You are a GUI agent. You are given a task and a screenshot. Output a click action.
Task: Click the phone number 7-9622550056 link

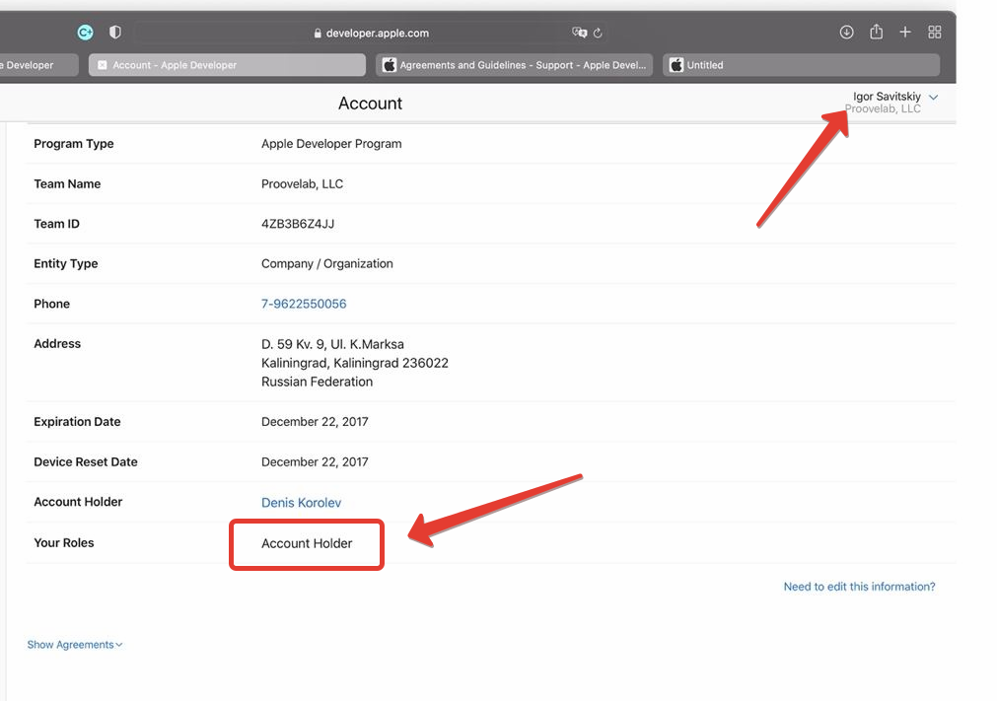click(x=304, y=304)
